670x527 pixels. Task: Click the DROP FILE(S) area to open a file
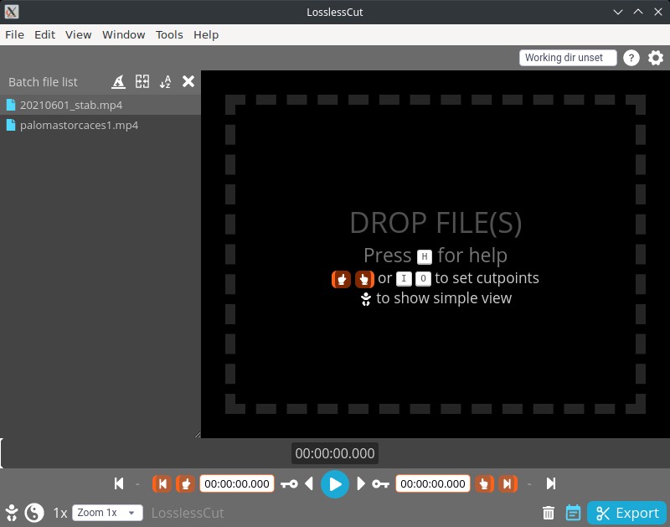pyautogui.click(x=435, y=255)
